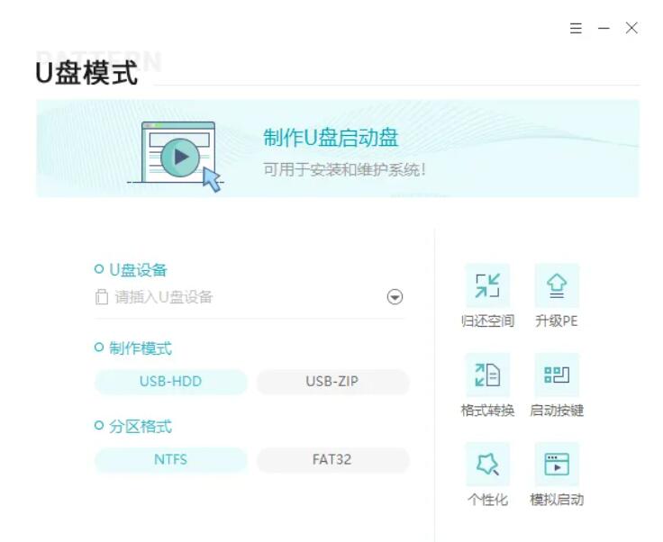Open the hamburger menu in the title bar
The image size is (663, 542).
(576, 28)
